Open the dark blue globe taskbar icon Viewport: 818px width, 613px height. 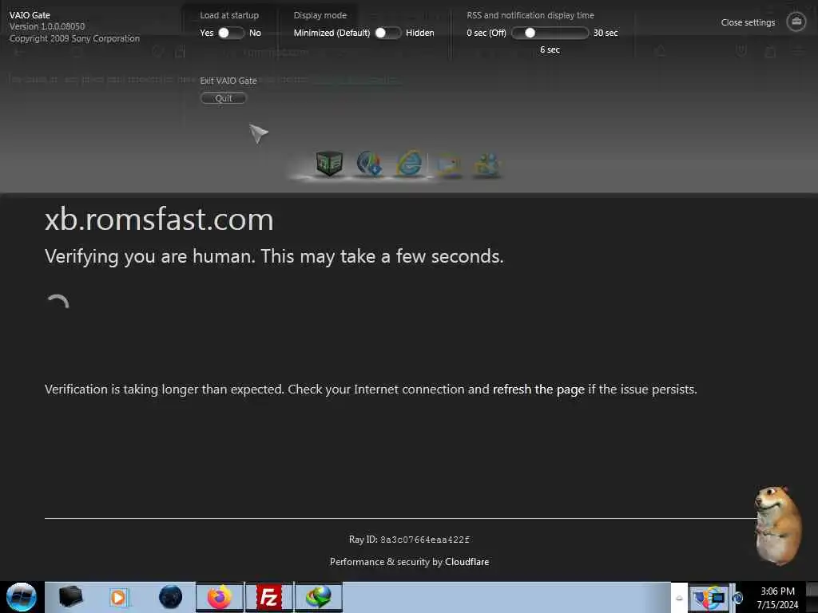(x=171, y=597)
